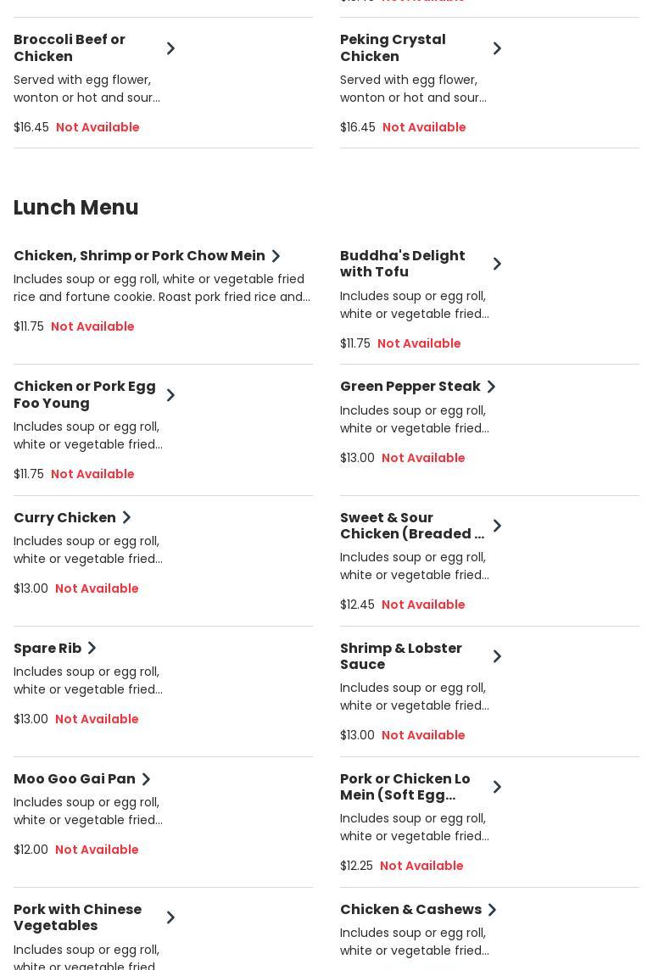Screen dimensions: 653x970
Task: Click chevron next to Broccoli Beef or Chicken
Action: coord(170,48)
